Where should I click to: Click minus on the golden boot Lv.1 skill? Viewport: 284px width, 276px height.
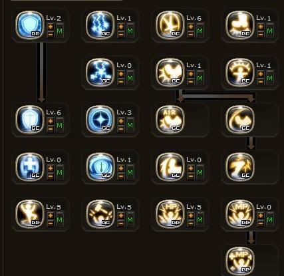coord(261,34)
